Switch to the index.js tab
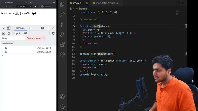Image resolution: width=198 pixels, height=111 pixels. 77,3
